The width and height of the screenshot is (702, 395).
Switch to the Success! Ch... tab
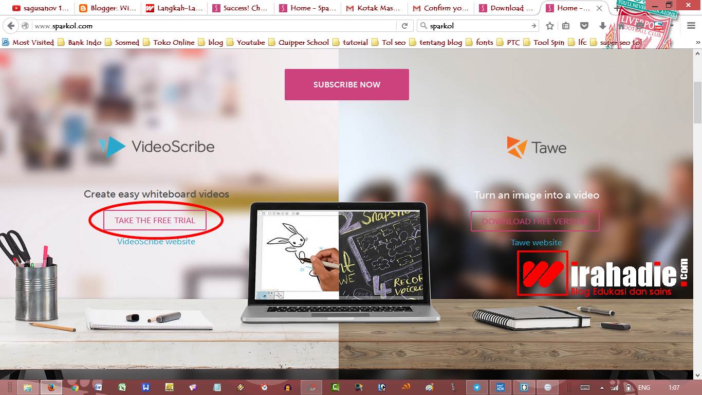[242, 8]
